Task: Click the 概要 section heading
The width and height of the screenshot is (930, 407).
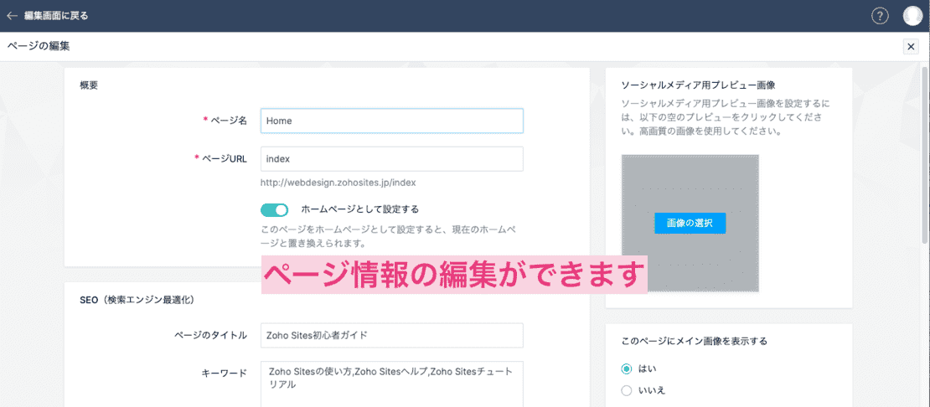Action: (89, 85)
